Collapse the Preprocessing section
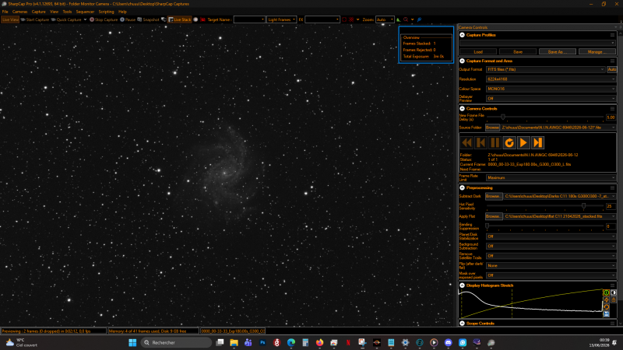 click(x=462, y=187)
